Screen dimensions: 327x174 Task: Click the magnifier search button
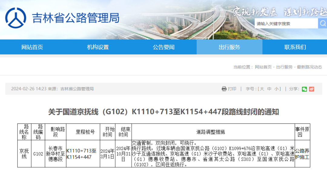(322, 23)
